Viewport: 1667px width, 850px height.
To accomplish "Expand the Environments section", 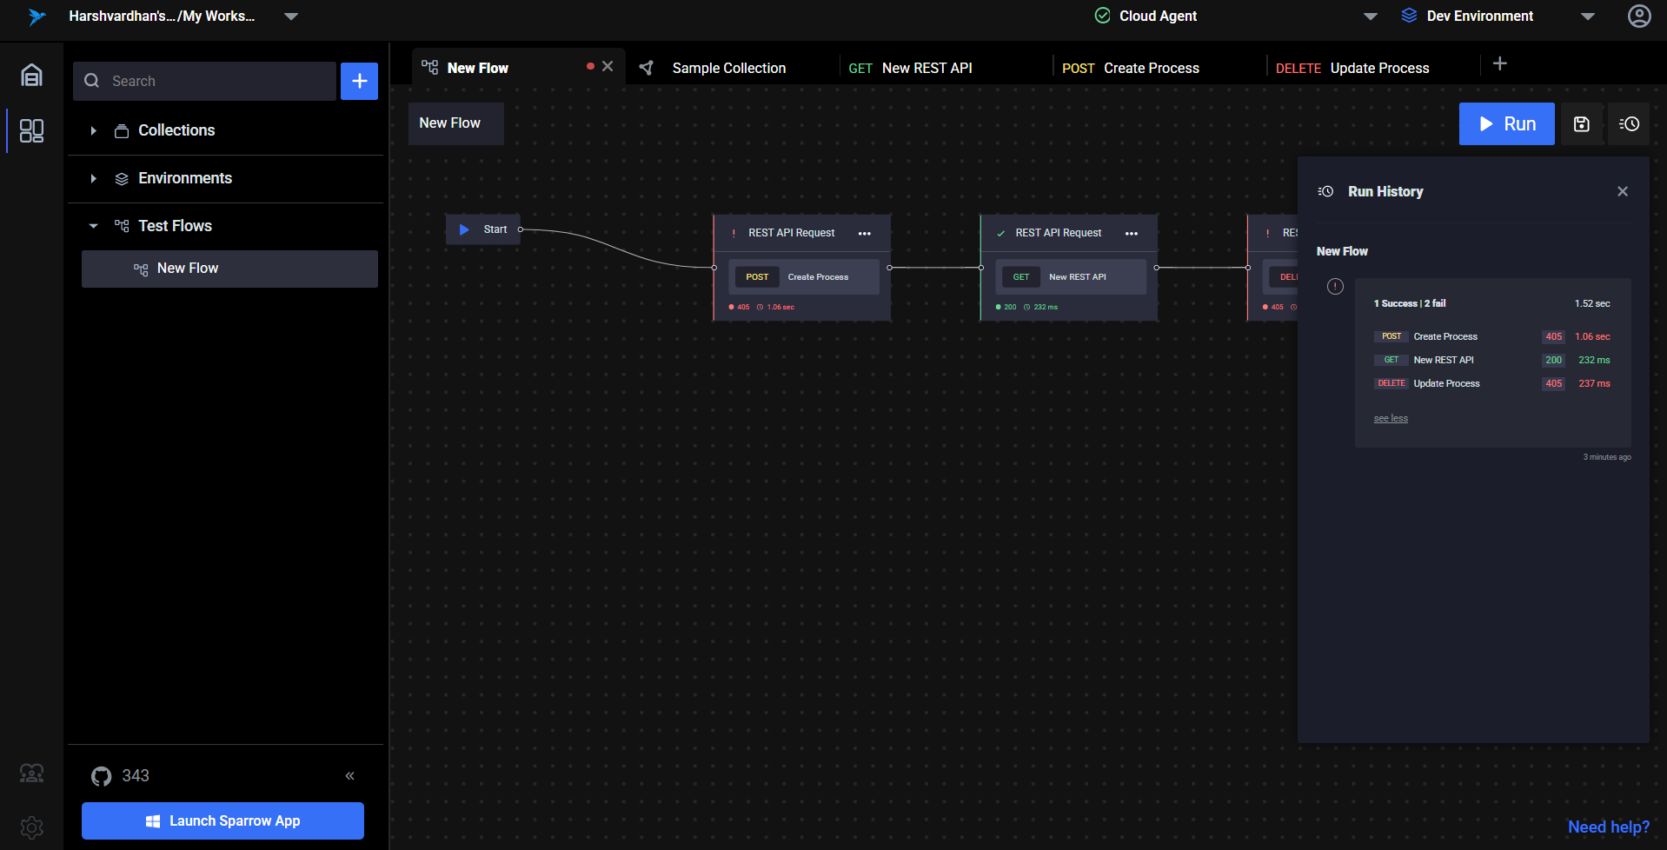I will 93,178.
